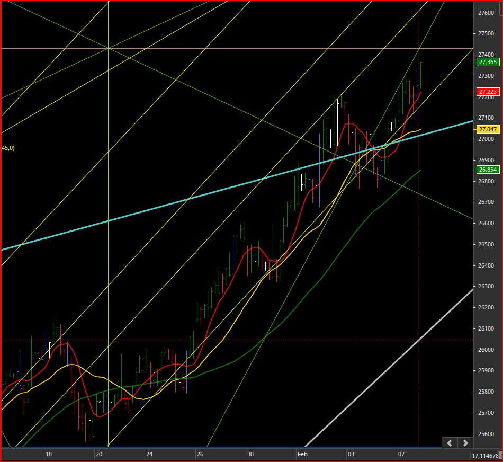The height and width of the screenshot is (462, 503).
Task: Click the 26700 price axis label
Action: click(x=486, y=202)
